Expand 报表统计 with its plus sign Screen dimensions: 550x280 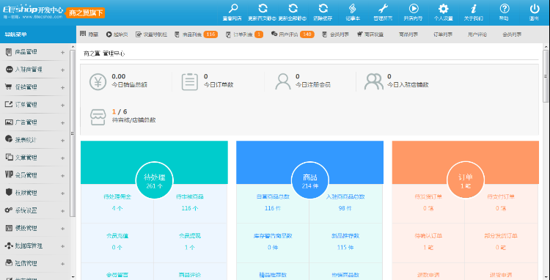62,140
